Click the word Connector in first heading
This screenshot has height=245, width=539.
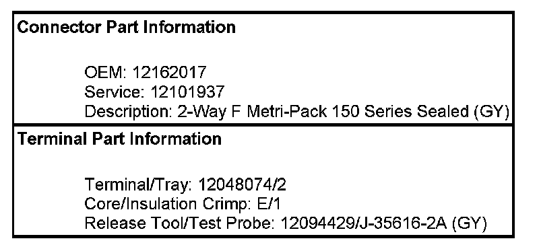coord(59,27)
